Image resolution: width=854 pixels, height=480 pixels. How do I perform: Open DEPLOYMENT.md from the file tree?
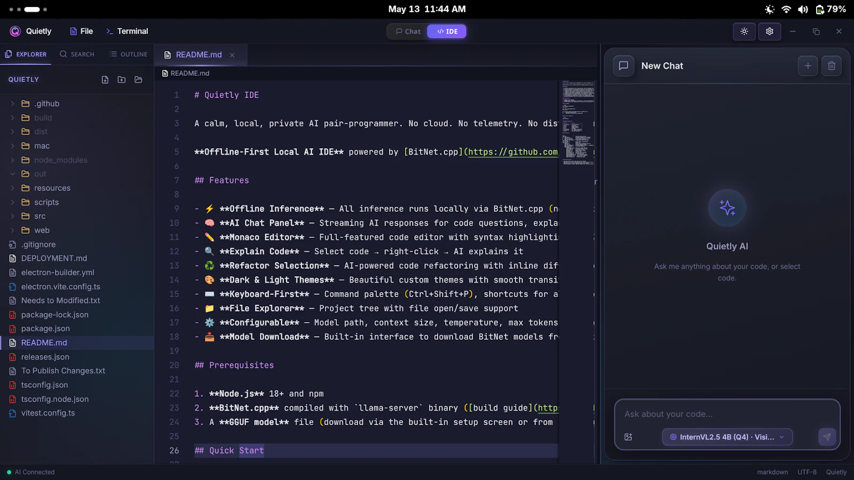[77, 258]
